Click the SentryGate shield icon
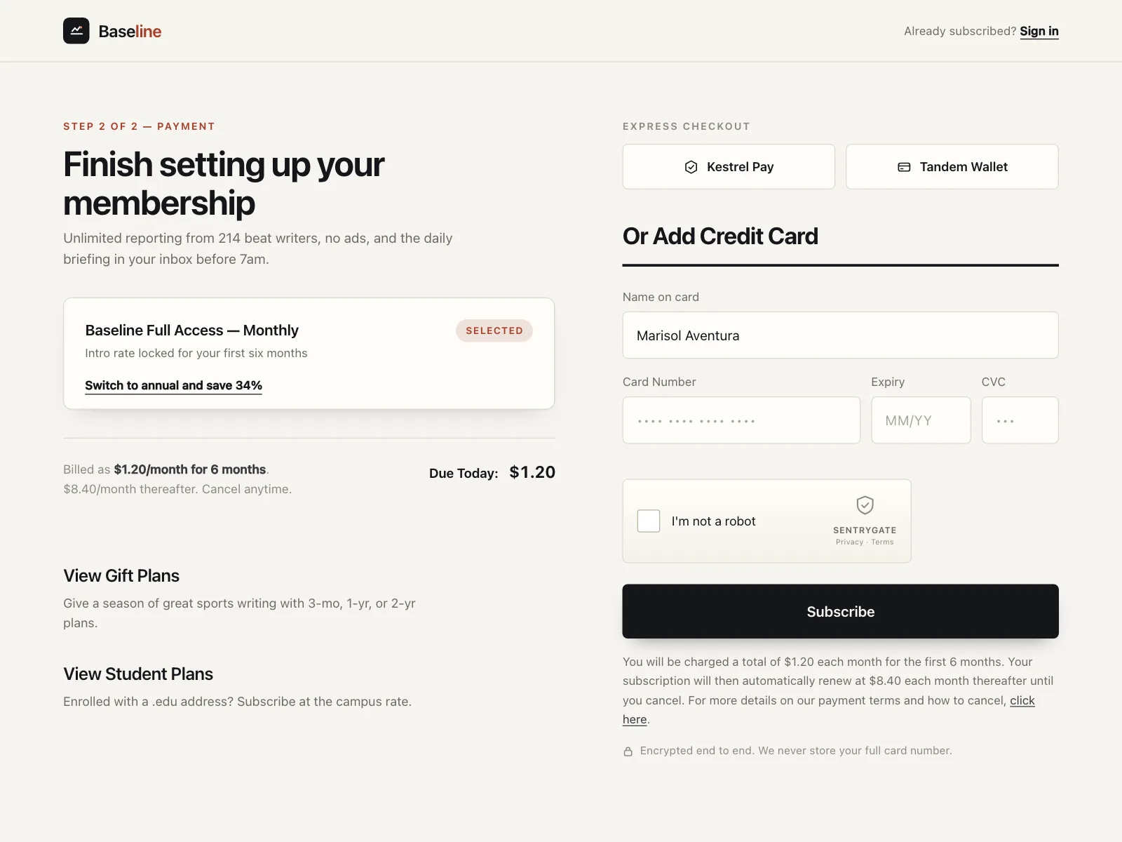 [865, 505]
